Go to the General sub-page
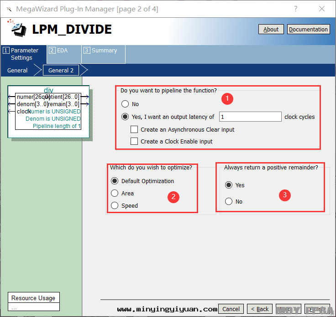Screen dimensions: 336x317 (17, 71)
